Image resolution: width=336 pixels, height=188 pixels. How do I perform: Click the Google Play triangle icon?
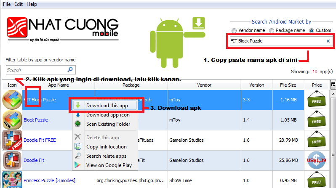(x=77, y=165)
